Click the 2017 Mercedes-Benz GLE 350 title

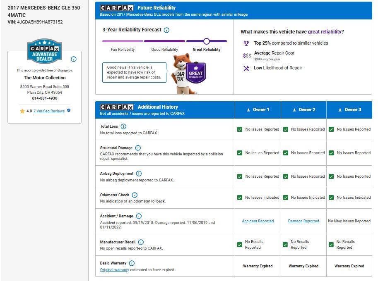pos(43,11)
